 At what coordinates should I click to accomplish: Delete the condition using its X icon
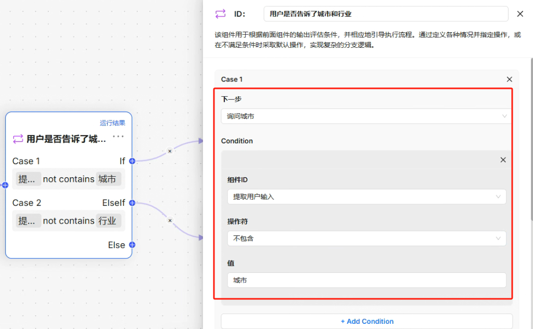point(503,160)
